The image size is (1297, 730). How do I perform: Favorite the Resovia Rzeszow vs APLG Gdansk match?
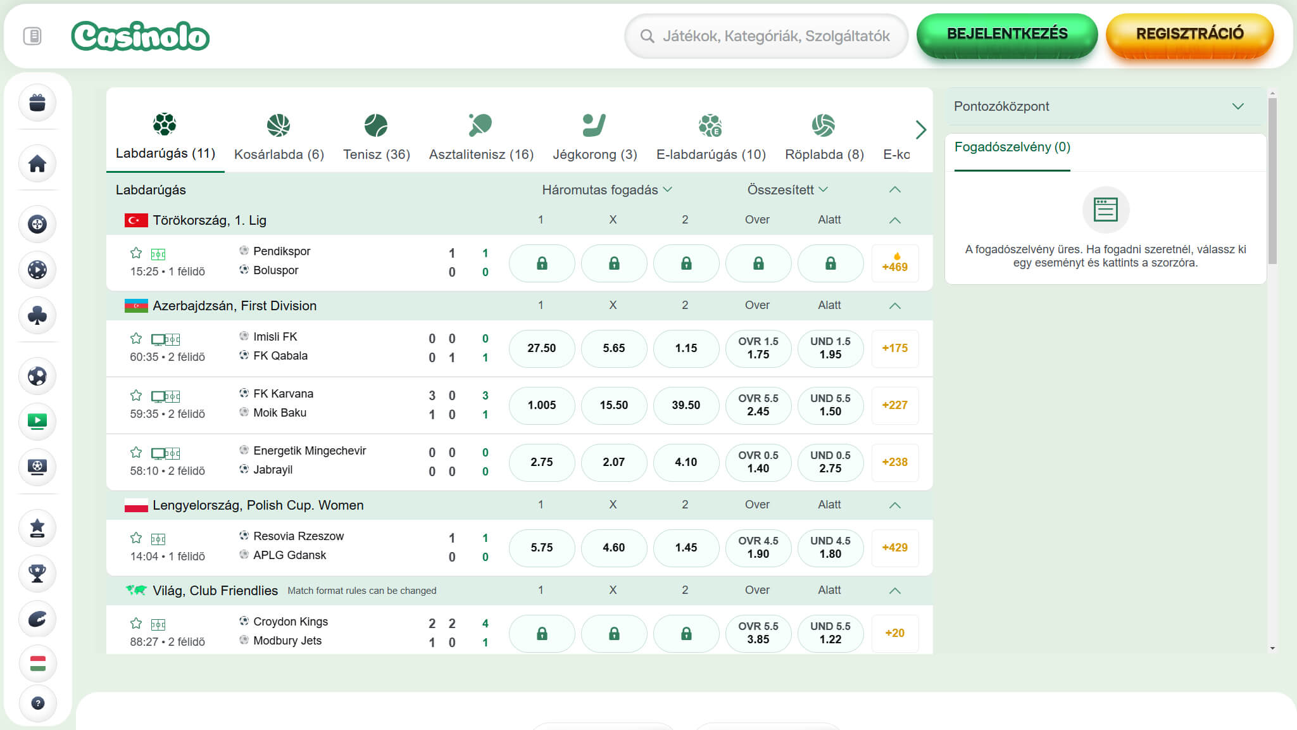(x=136, y=538)
